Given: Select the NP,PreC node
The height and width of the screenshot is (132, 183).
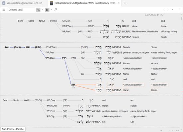Looking at the screenshot, I should pos(67,32).
